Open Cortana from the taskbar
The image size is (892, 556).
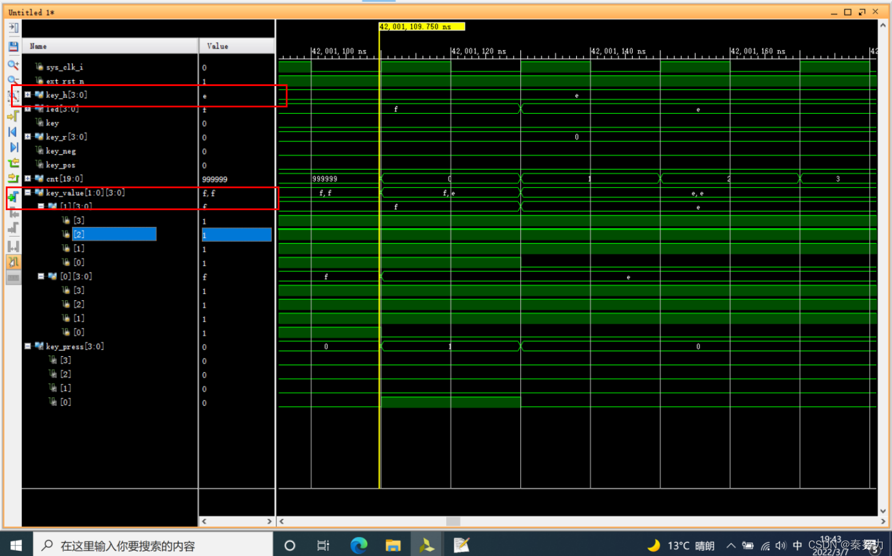click(290, 546)
